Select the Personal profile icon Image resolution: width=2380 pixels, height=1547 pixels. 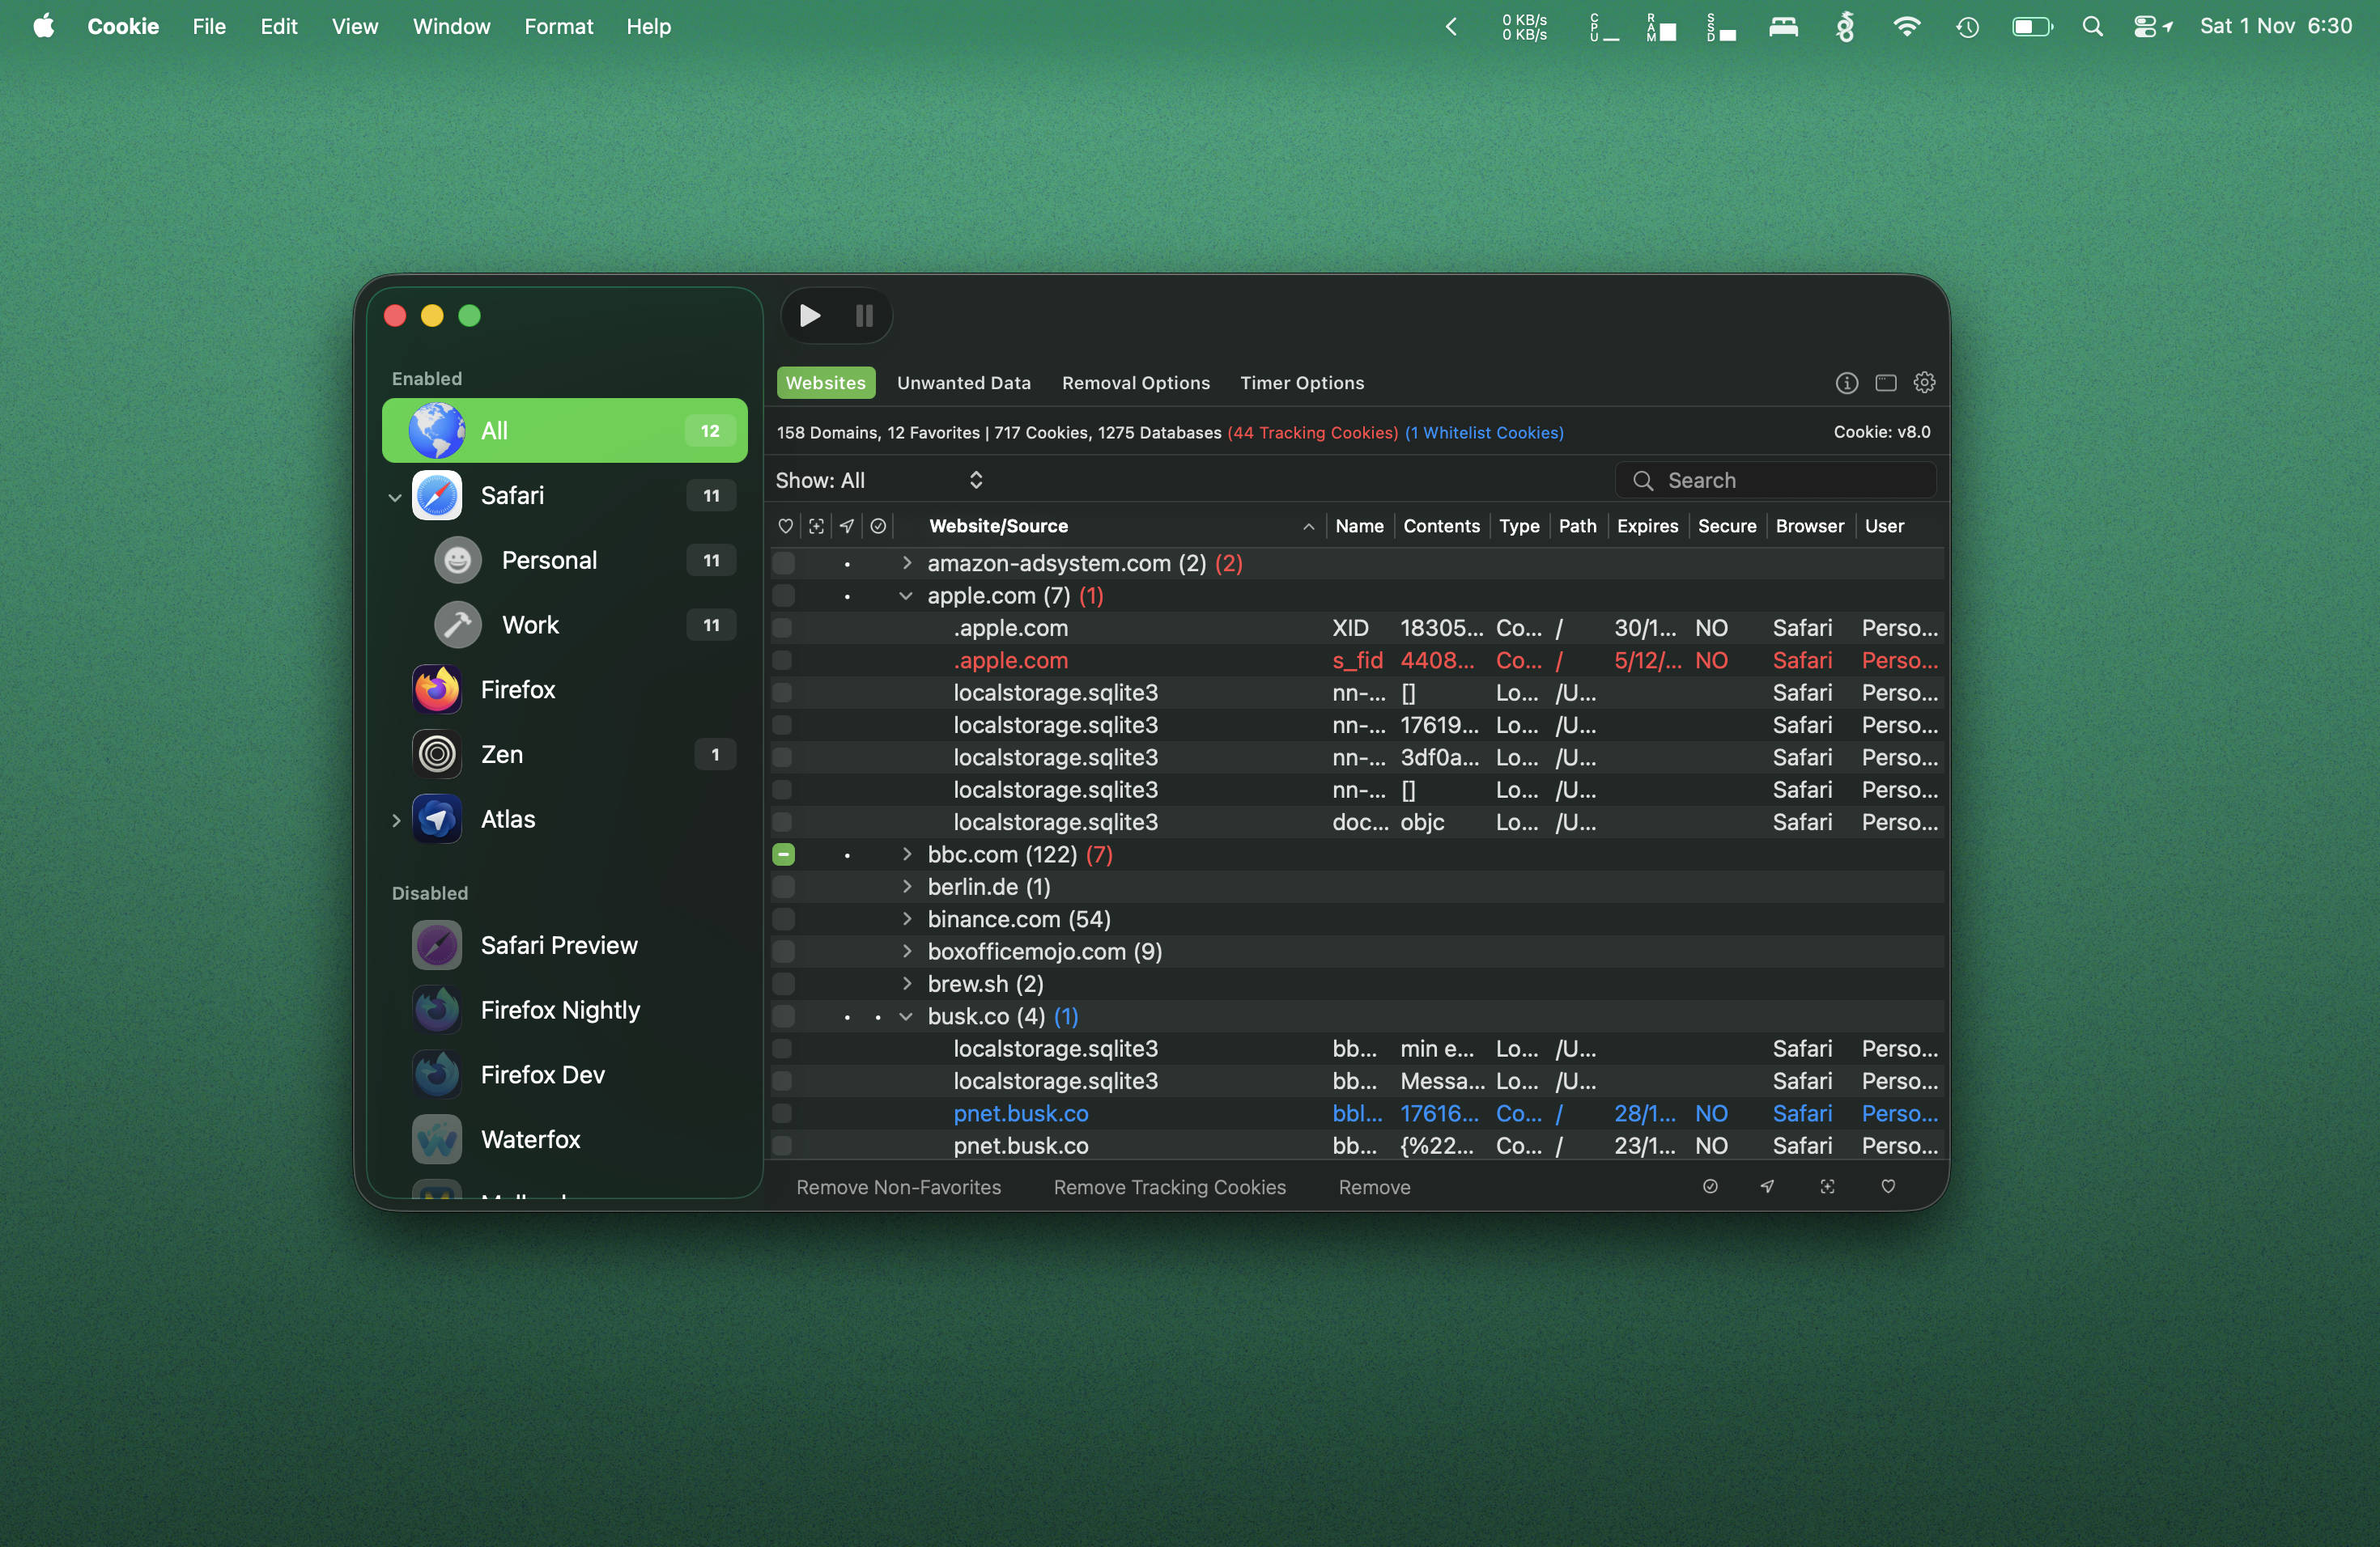pos(458,561)
